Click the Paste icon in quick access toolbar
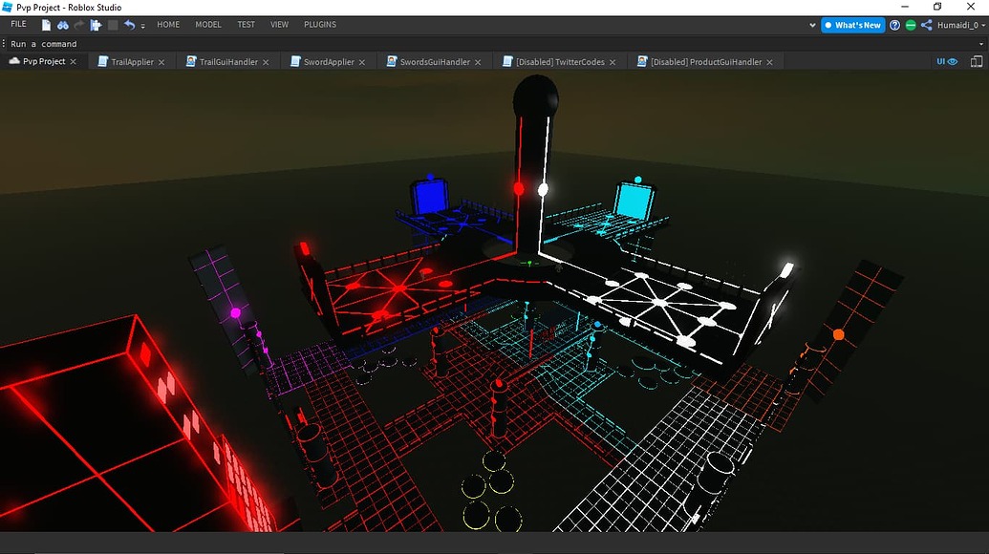989x554 pixels. (97, 25)
